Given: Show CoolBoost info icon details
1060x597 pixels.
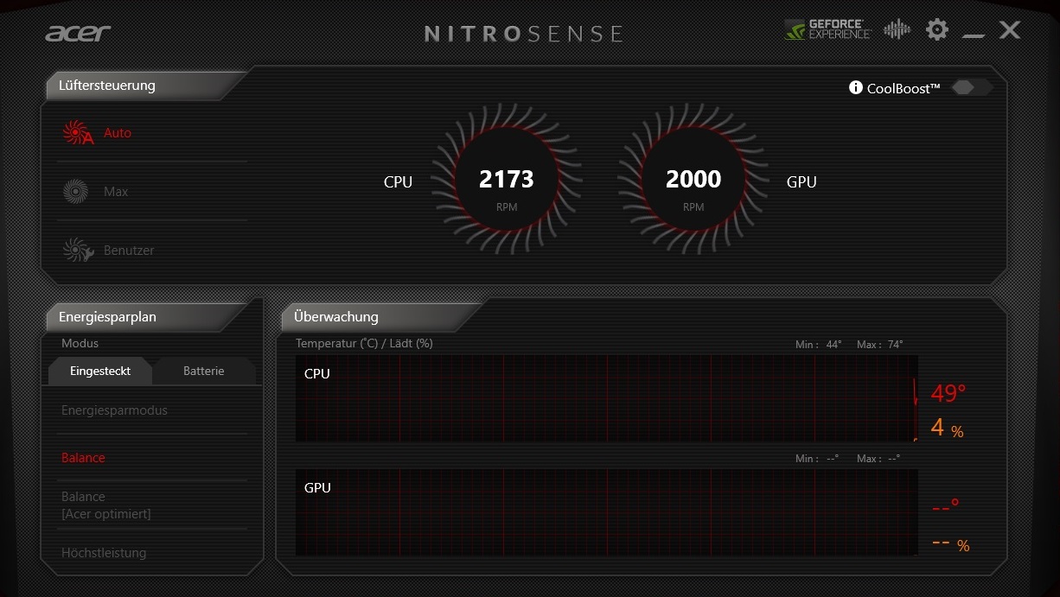Looking at the screenshot, I should [856, 88].
